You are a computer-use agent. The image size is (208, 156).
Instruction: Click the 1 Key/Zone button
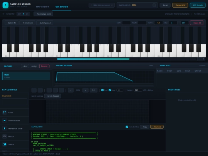tap(28, 23)
